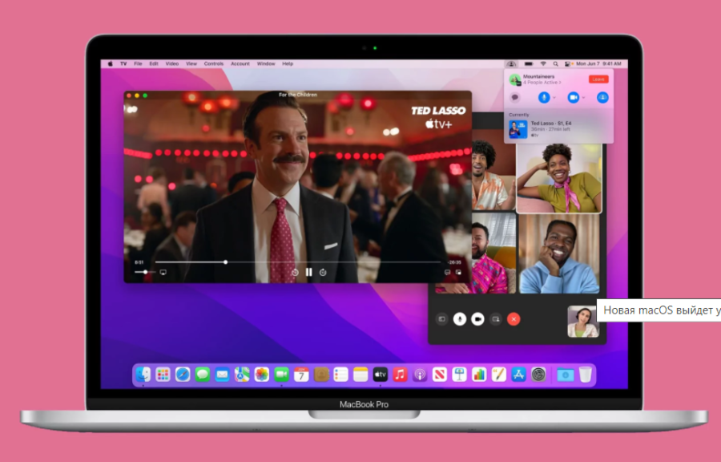Open the Account menu in menu bar
The image size is (721, 462).
coord(240,63)
